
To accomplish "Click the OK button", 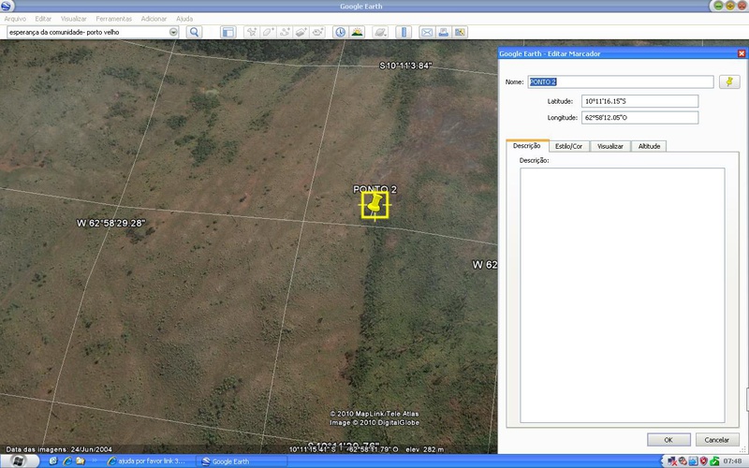I will (x=668, y=440).
